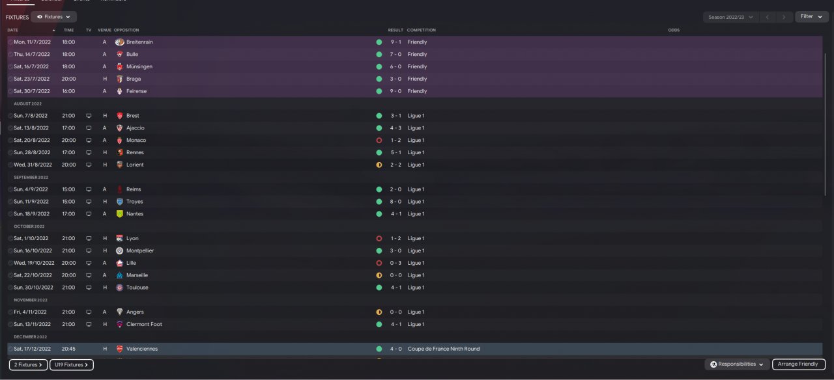This screenshot has height=380, width=834.
Task: Click the Monaco club crest icon
Action: [119, 141]
